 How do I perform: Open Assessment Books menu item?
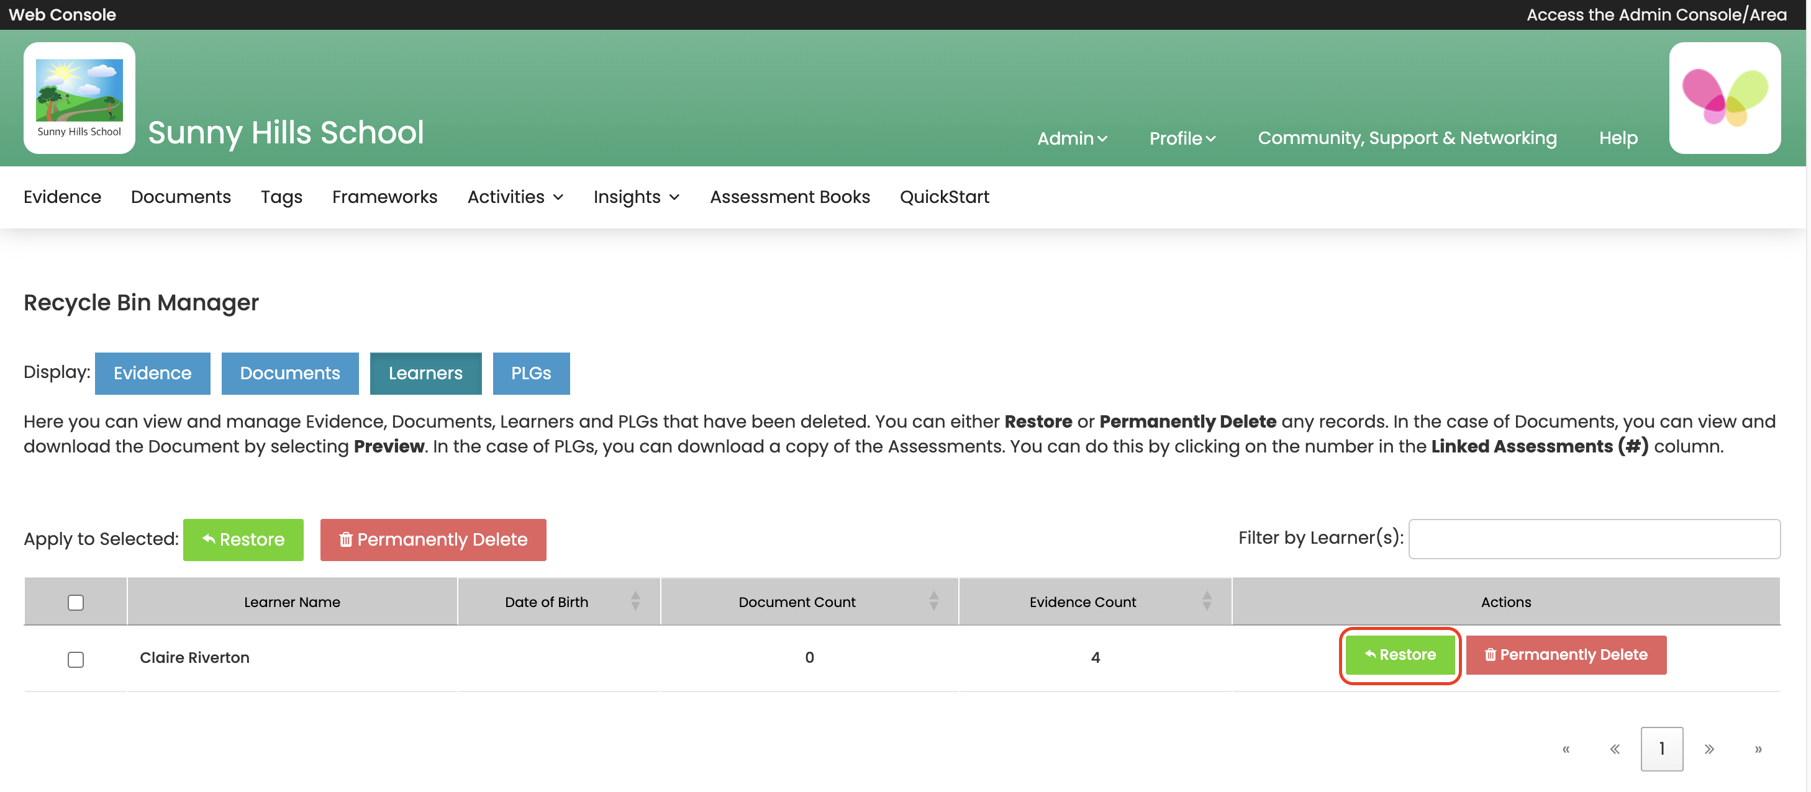(789, 197)
